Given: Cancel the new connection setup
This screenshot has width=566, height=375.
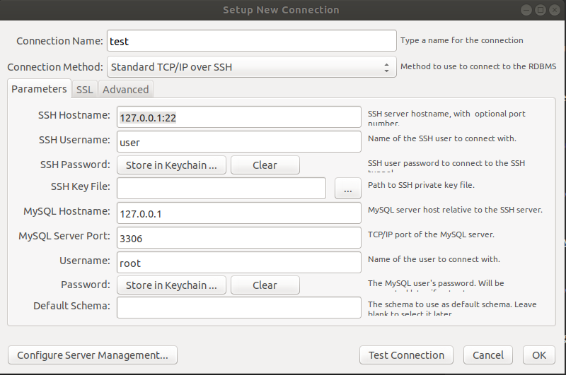Looking at the screenshot, I should (x=487, y=355).
